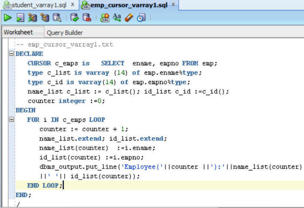Click 'emp.ename%type' in the c_list declaration

[x=171, y=73]
